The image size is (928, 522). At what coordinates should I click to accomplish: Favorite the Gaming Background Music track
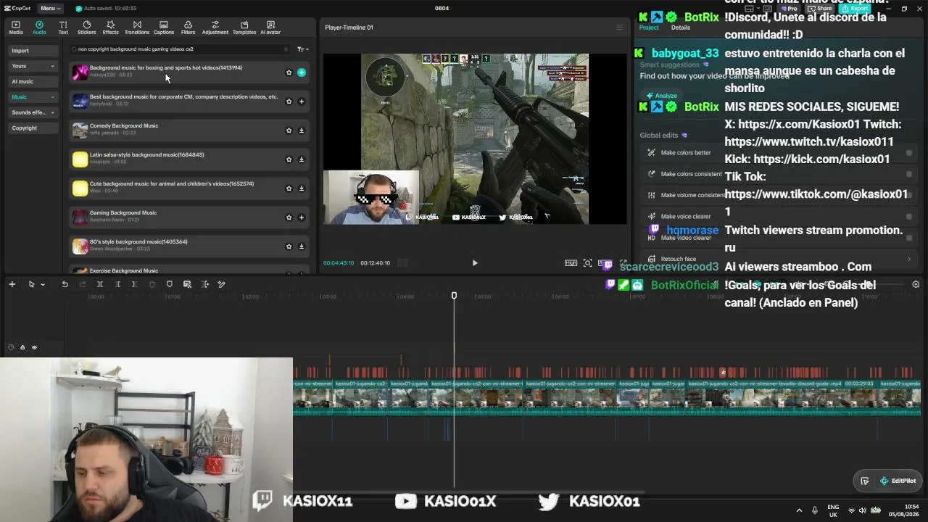289,217
